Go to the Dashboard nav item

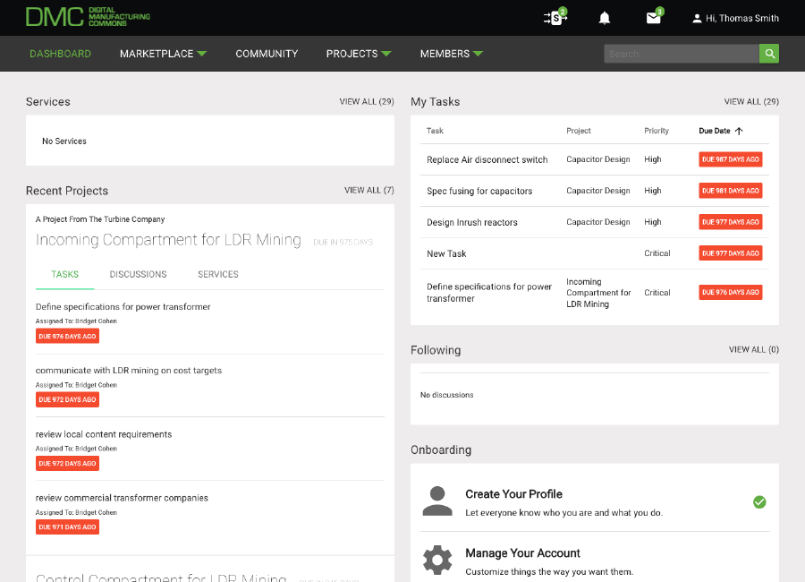(x=60, y=54)
